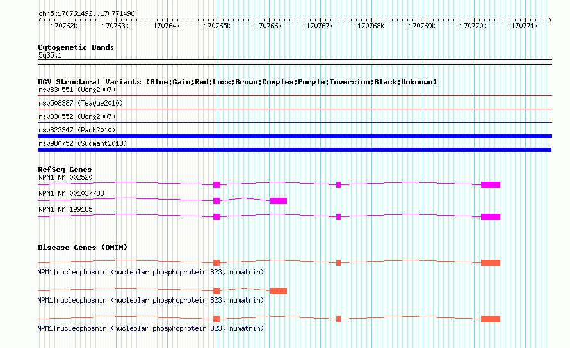Click the small NM_199185 exon near 170767k

(338, 217)
